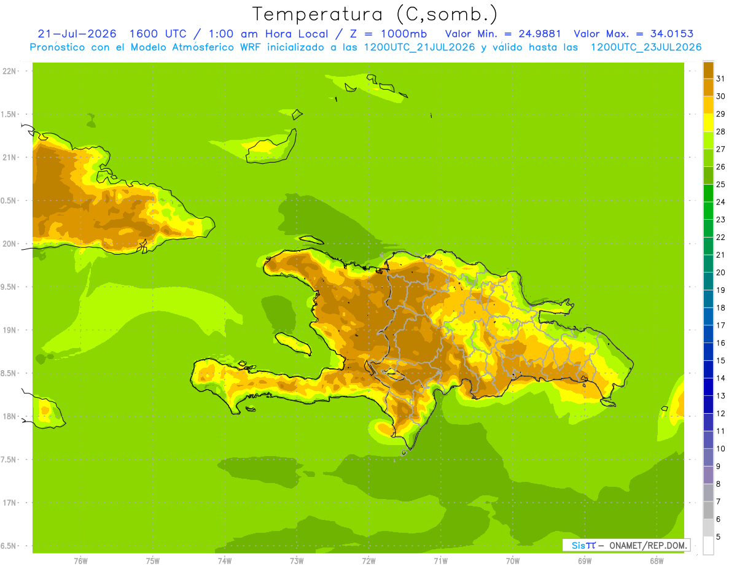Click the colorbar value "20"
The height and width of the screenshot is (569, 737).
pyautogui.click(x=720, y=273)
